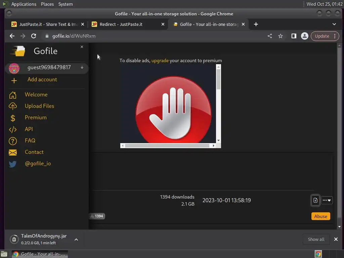Screen dimensions: 344x258
Task: Click the Chrome Update button
Action: [x=322, y=36]
